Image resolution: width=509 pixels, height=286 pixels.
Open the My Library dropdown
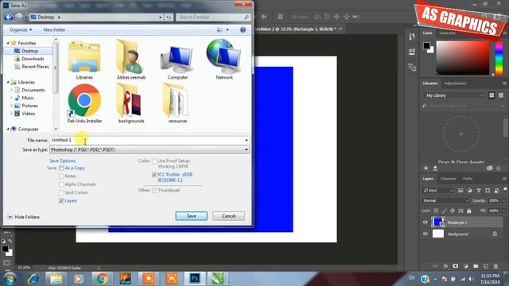[453, 95]
